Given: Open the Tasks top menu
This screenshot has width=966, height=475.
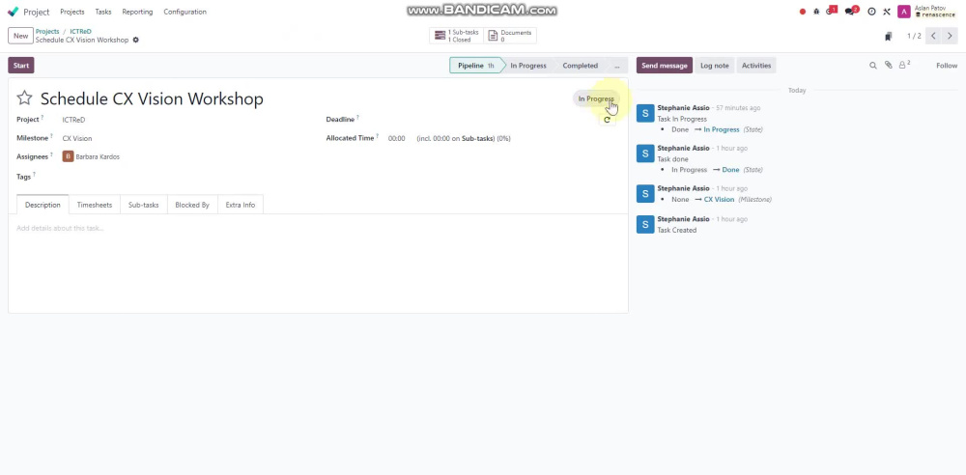Looking at the screenshot, I should [x=103, y=12].
